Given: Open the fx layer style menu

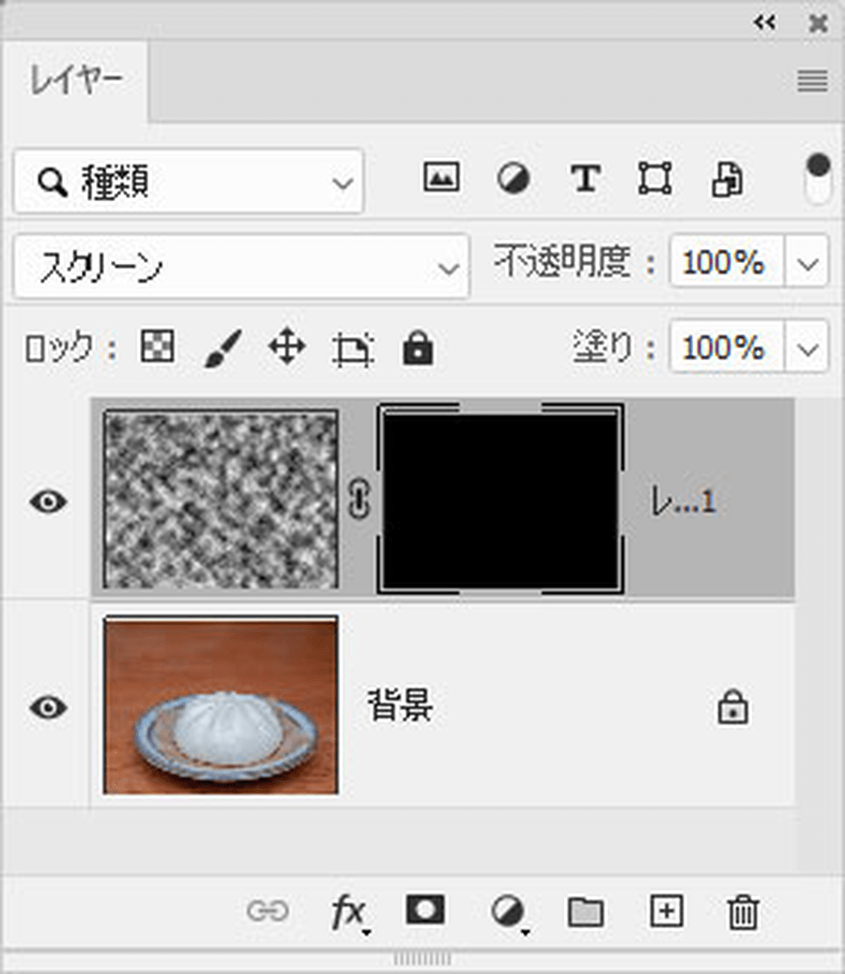Looking at the screenshot, I should (x=350, y=913).
